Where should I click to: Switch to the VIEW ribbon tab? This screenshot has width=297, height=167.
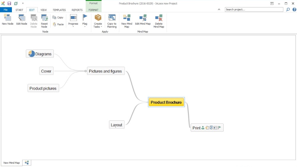tap(44, 10)
